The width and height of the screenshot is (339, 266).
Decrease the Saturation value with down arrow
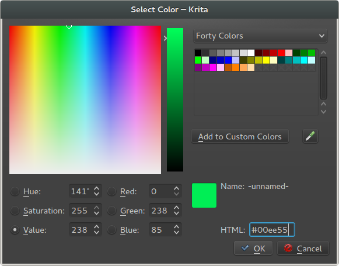pos(97,213)
